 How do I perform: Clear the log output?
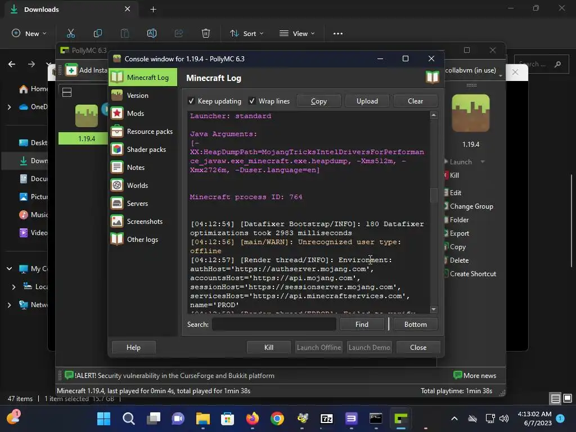[415, 101]
